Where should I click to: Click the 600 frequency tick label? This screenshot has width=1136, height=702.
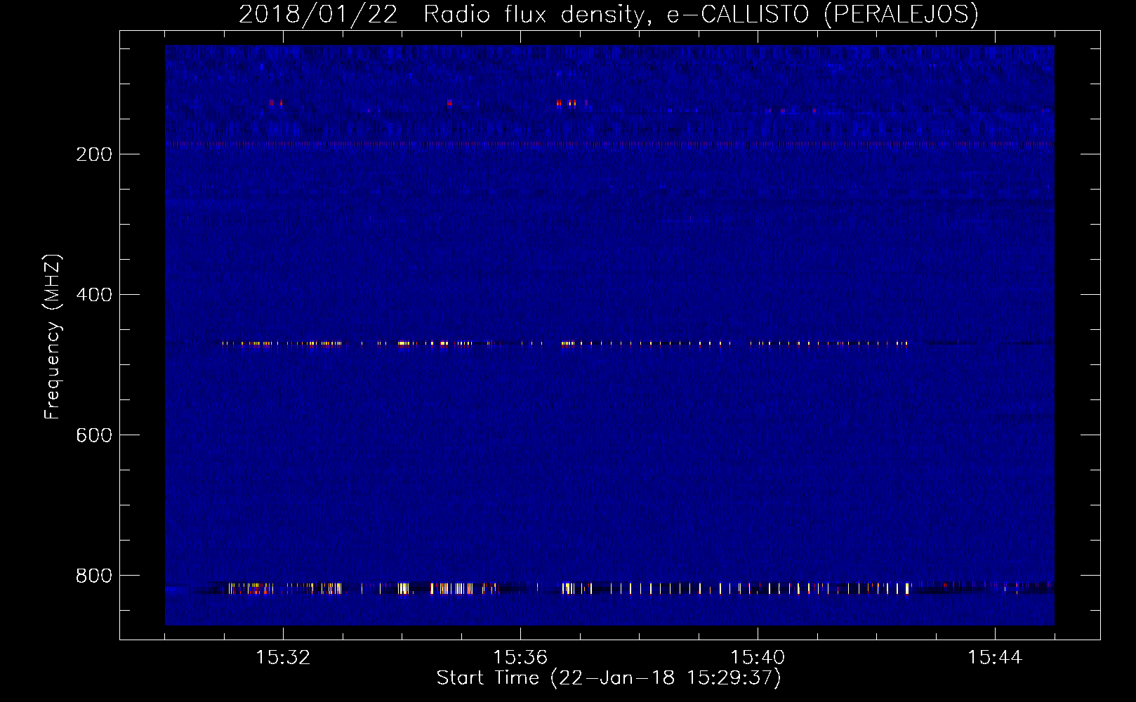pos(94,435)
